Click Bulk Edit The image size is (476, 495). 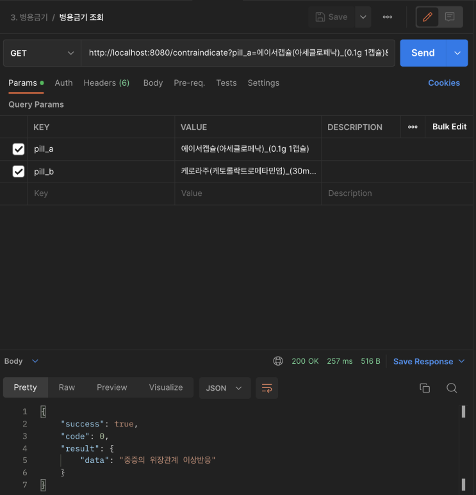point(449,127)
